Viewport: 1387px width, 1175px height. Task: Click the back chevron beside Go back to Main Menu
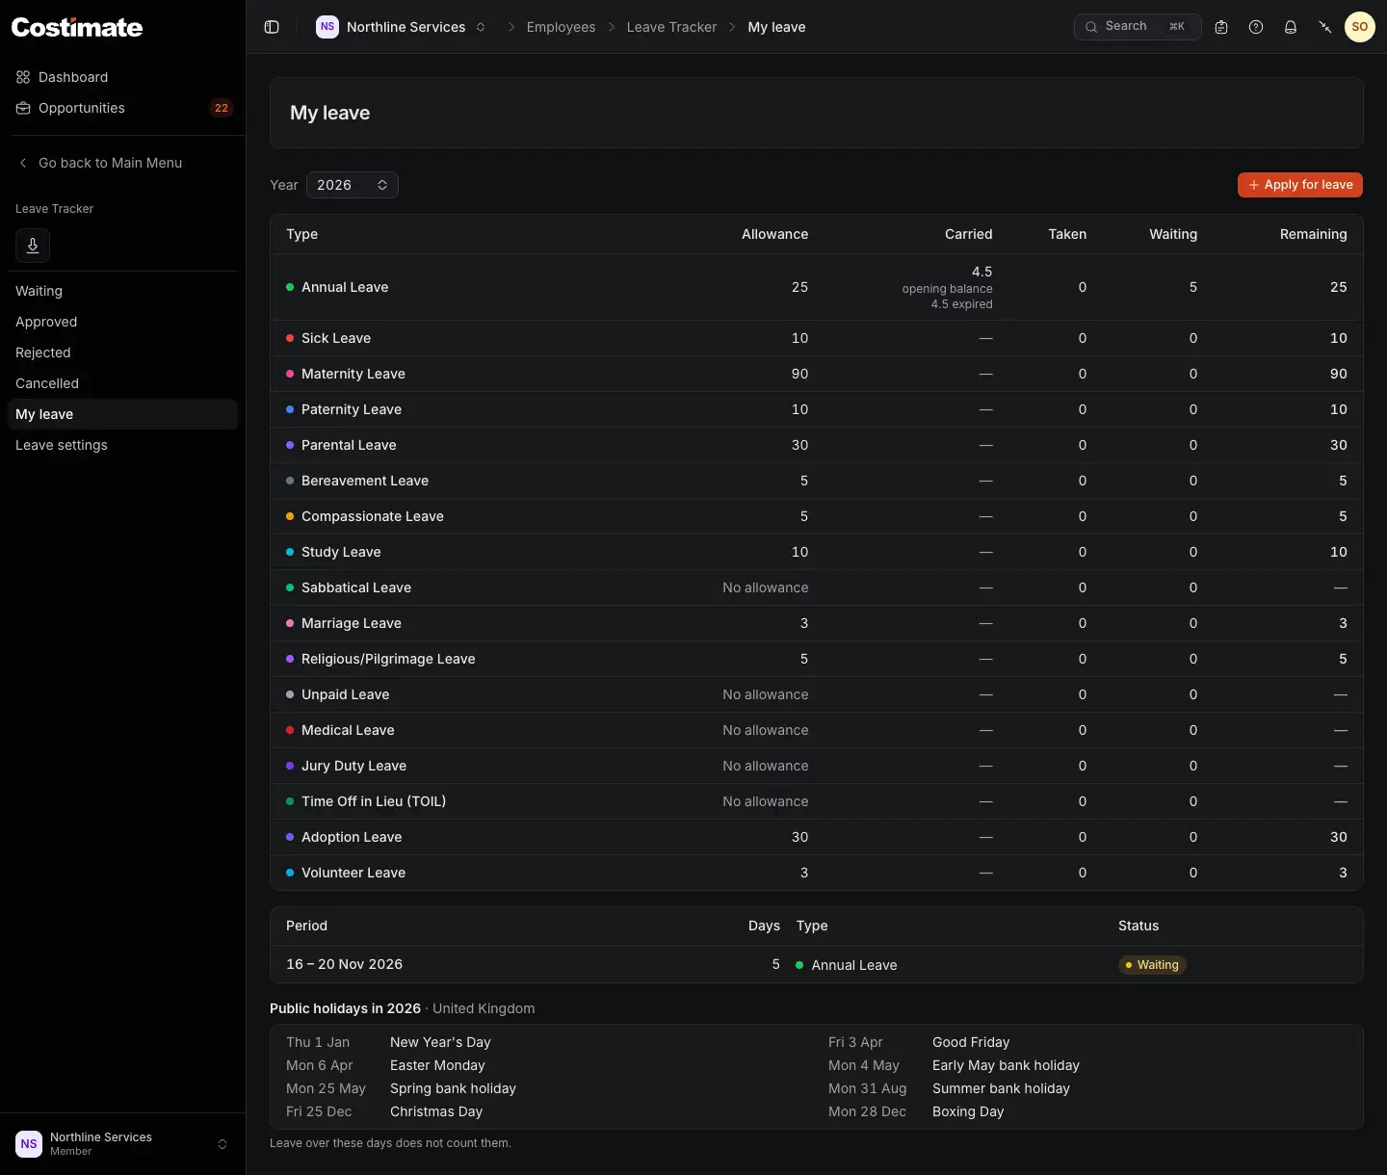pyautogui.click(x=23, y=163)
